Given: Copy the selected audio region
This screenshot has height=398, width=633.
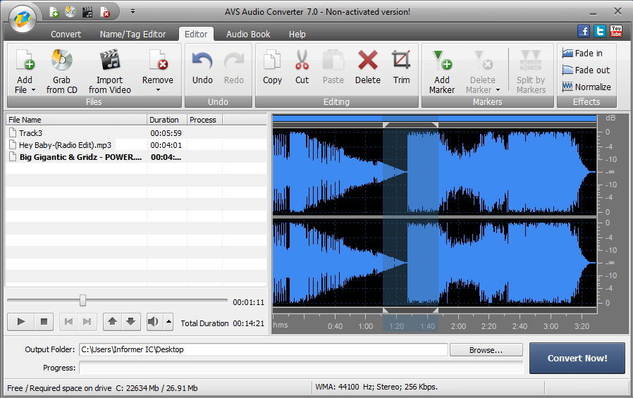Looking at the screenshot, I should pos(272,68).
